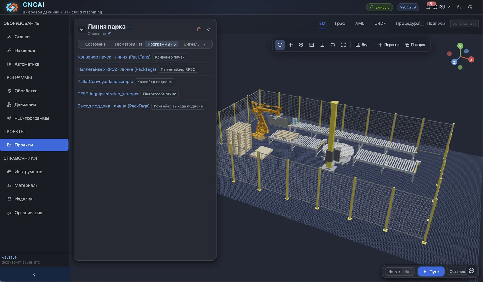
Task: Edit description pencil next to Описание
Action: [109, 34]
